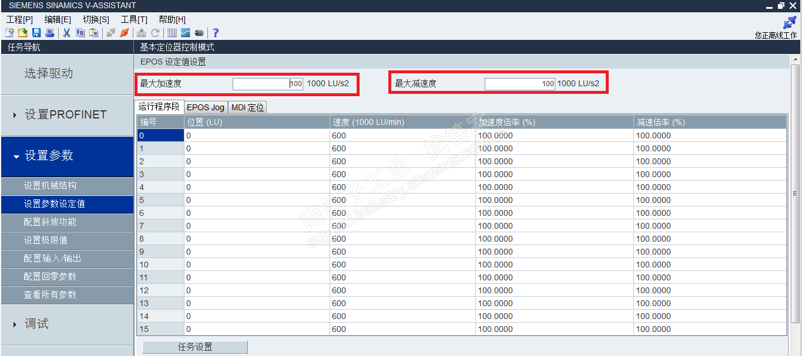Open 配置斜坡功能 page
Viewport: 802px width, 356px height.
coord(67,222)
